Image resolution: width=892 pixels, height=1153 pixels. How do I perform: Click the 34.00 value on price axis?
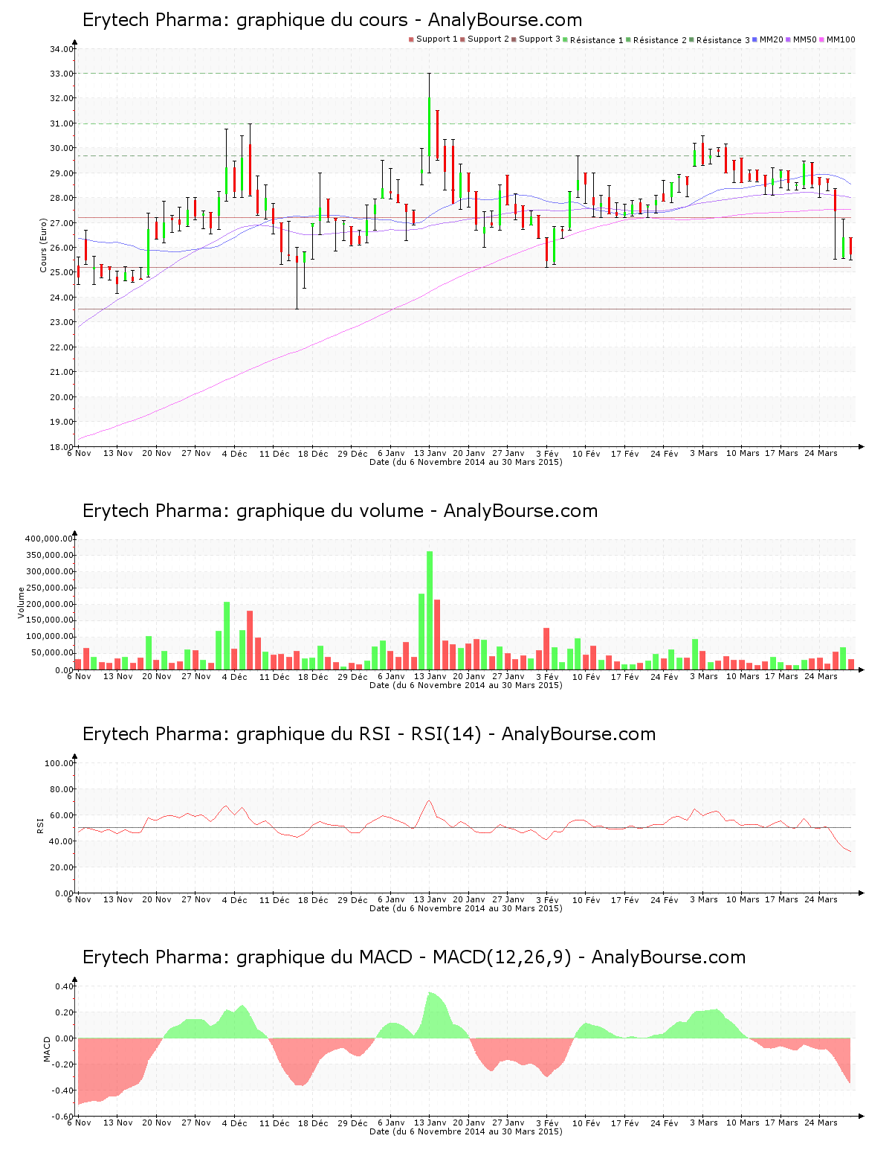(61, 49)
